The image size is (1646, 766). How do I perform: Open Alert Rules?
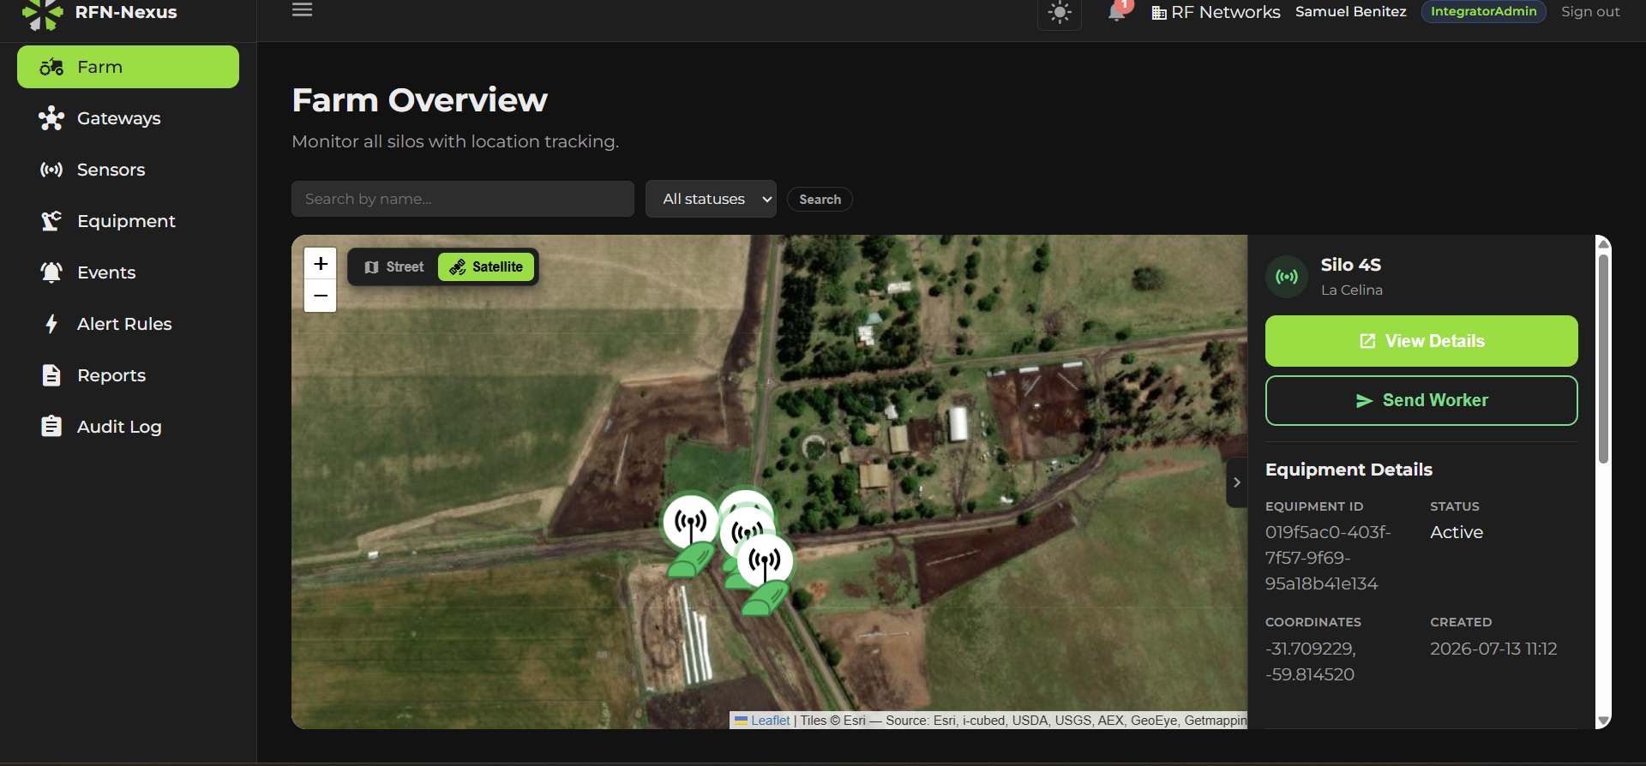tap(128, 324)
